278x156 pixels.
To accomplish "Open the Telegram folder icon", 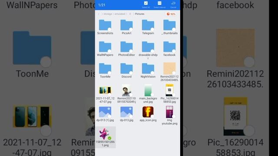I will 148,25.
